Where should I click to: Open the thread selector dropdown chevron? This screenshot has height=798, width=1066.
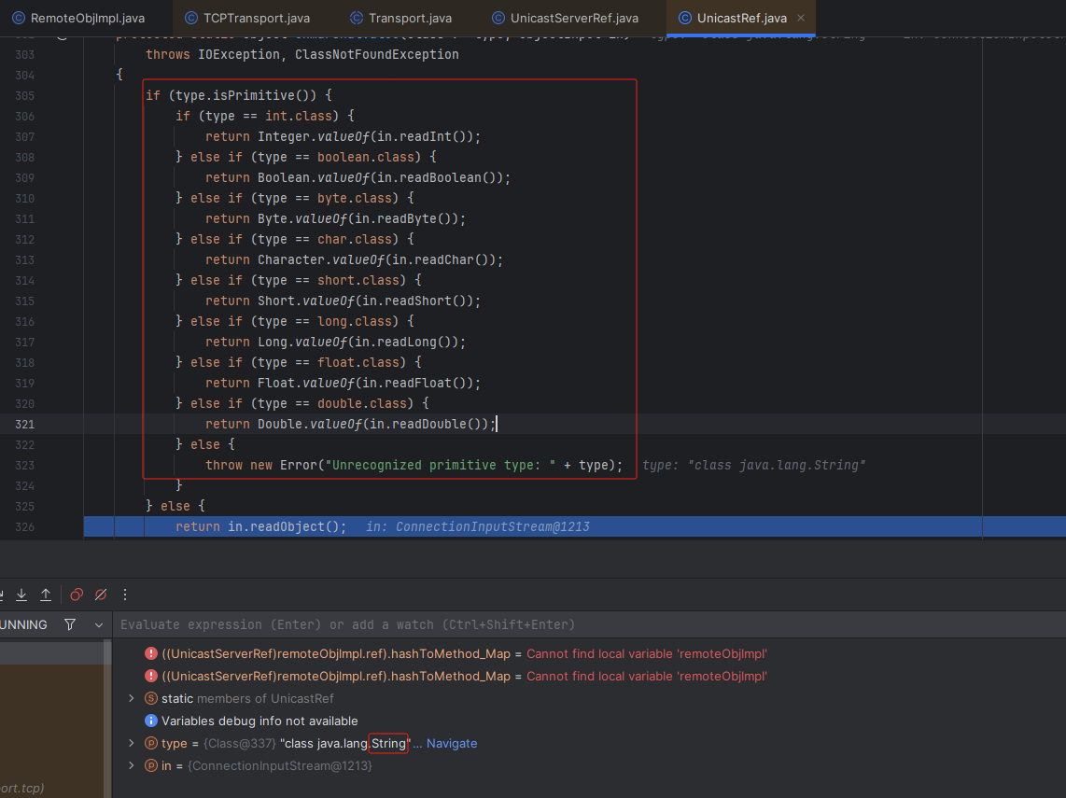[x=99, y=624]
